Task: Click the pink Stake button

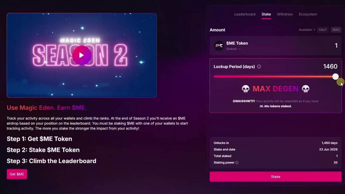Action: click(x=275, y=177)
